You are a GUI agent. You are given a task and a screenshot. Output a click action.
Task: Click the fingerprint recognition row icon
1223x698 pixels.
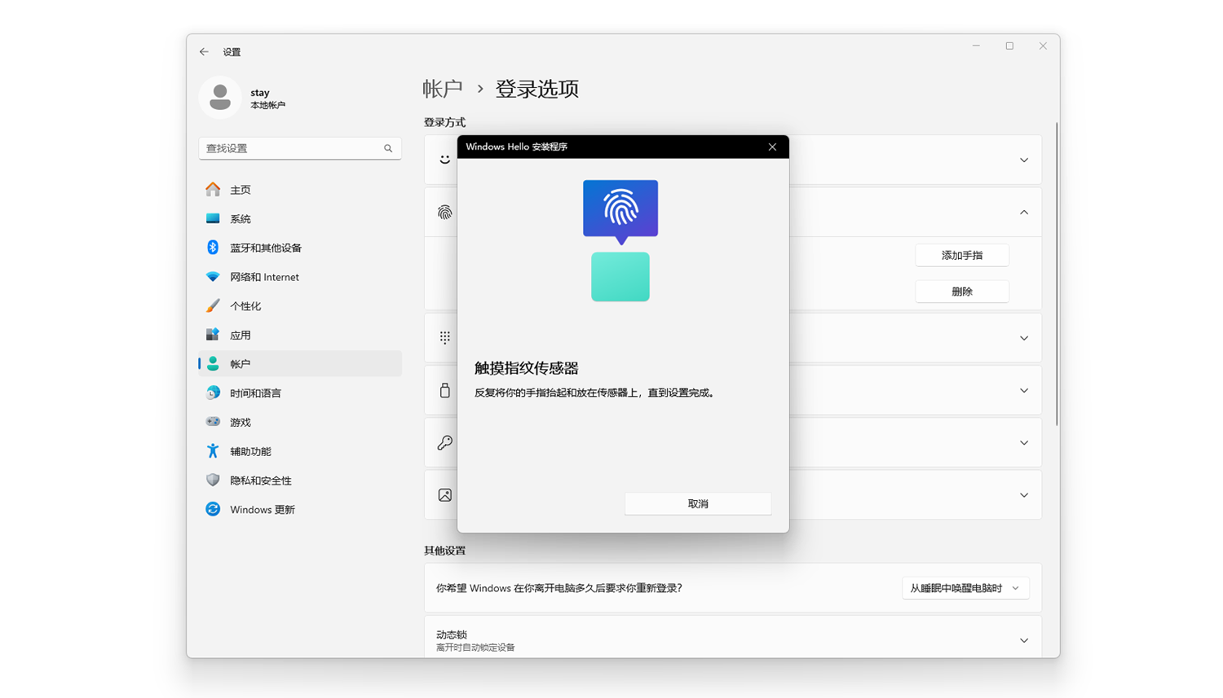point(444,213)
